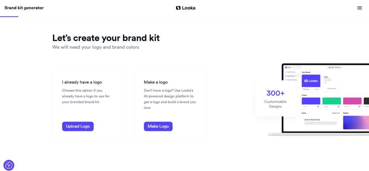Click the 300+ Customisable Designs card

pyautogui.click(x=276, y=98)
